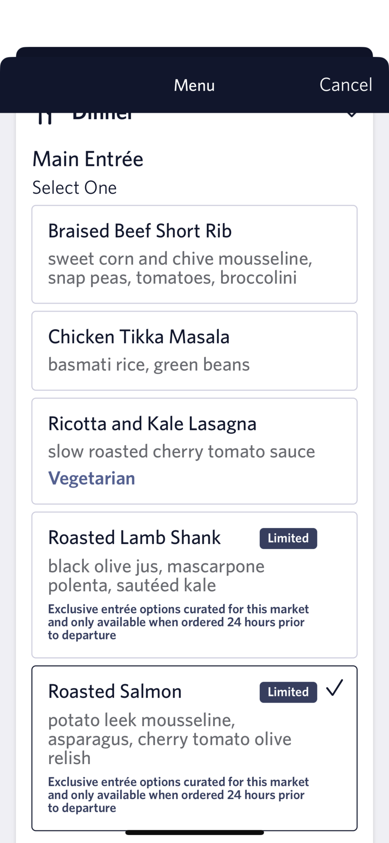
Task: Select Braised Beef Short Rib entrée
Action: pos(194,255)
